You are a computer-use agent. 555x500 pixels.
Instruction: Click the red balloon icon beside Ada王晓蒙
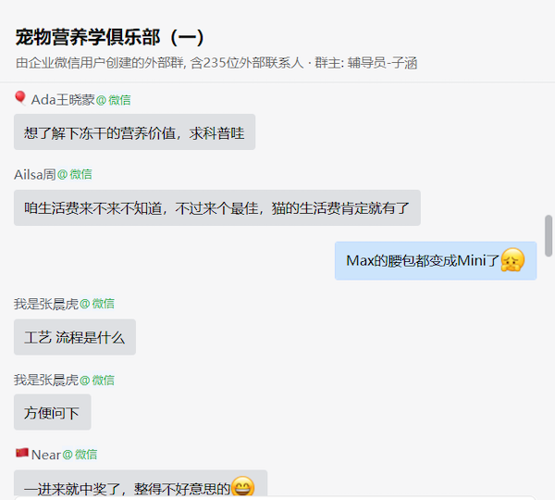pyautogui.click(x=20, y=98)
